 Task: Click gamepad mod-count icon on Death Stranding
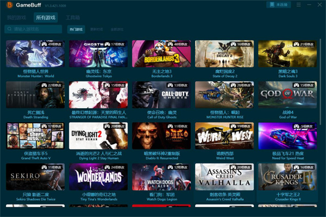tap(44, 85)
